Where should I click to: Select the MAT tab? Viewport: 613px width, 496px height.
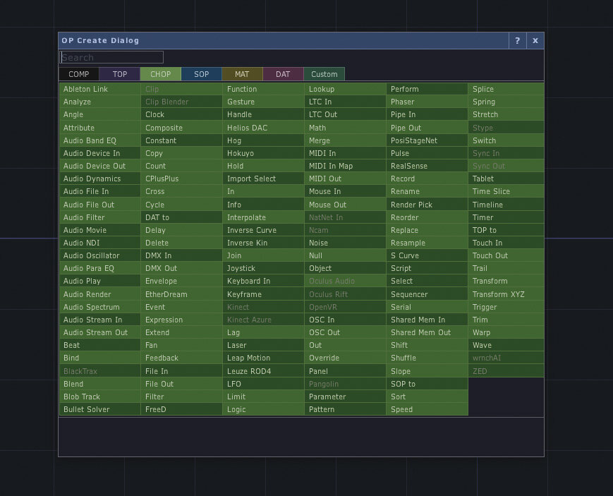coord(242,74)
